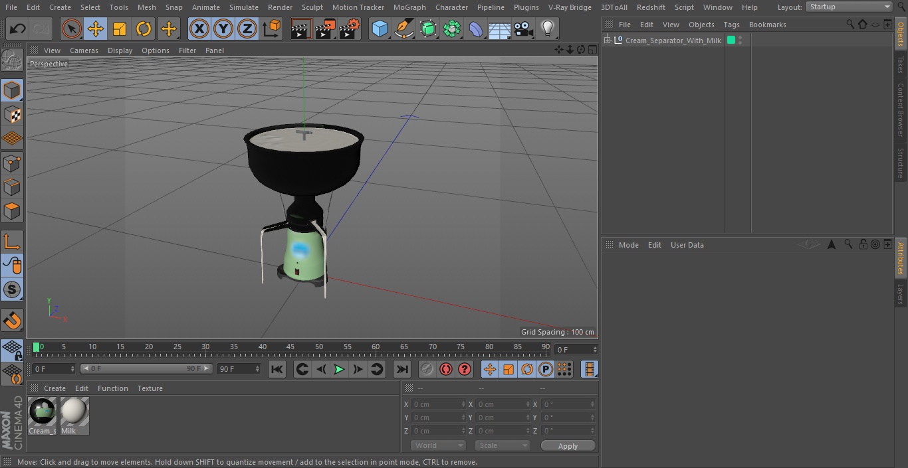Open Edit Render Settings

350,29
